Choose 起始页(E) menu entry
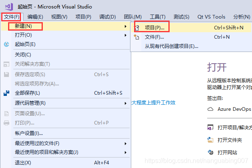The image size is (252, 168). pyautogui.click(x=65, y=44)
